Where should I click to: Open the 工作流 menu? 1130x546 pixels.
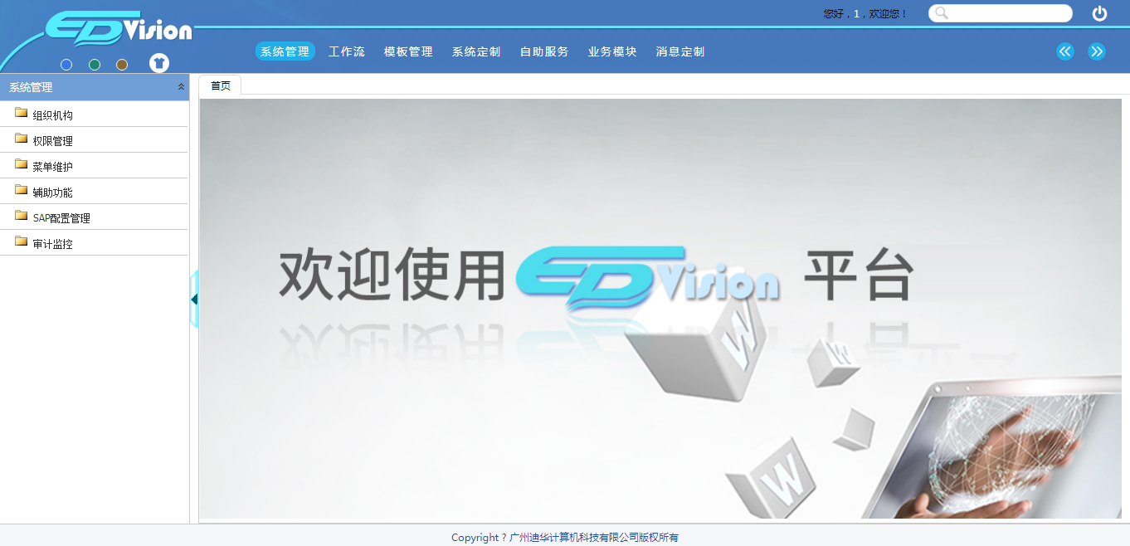pyautogui.click(x=347, y=51)
